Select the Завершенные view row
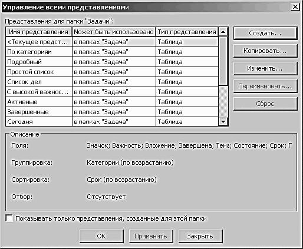Viewport: 303px width, 249px height. (112, 112)
